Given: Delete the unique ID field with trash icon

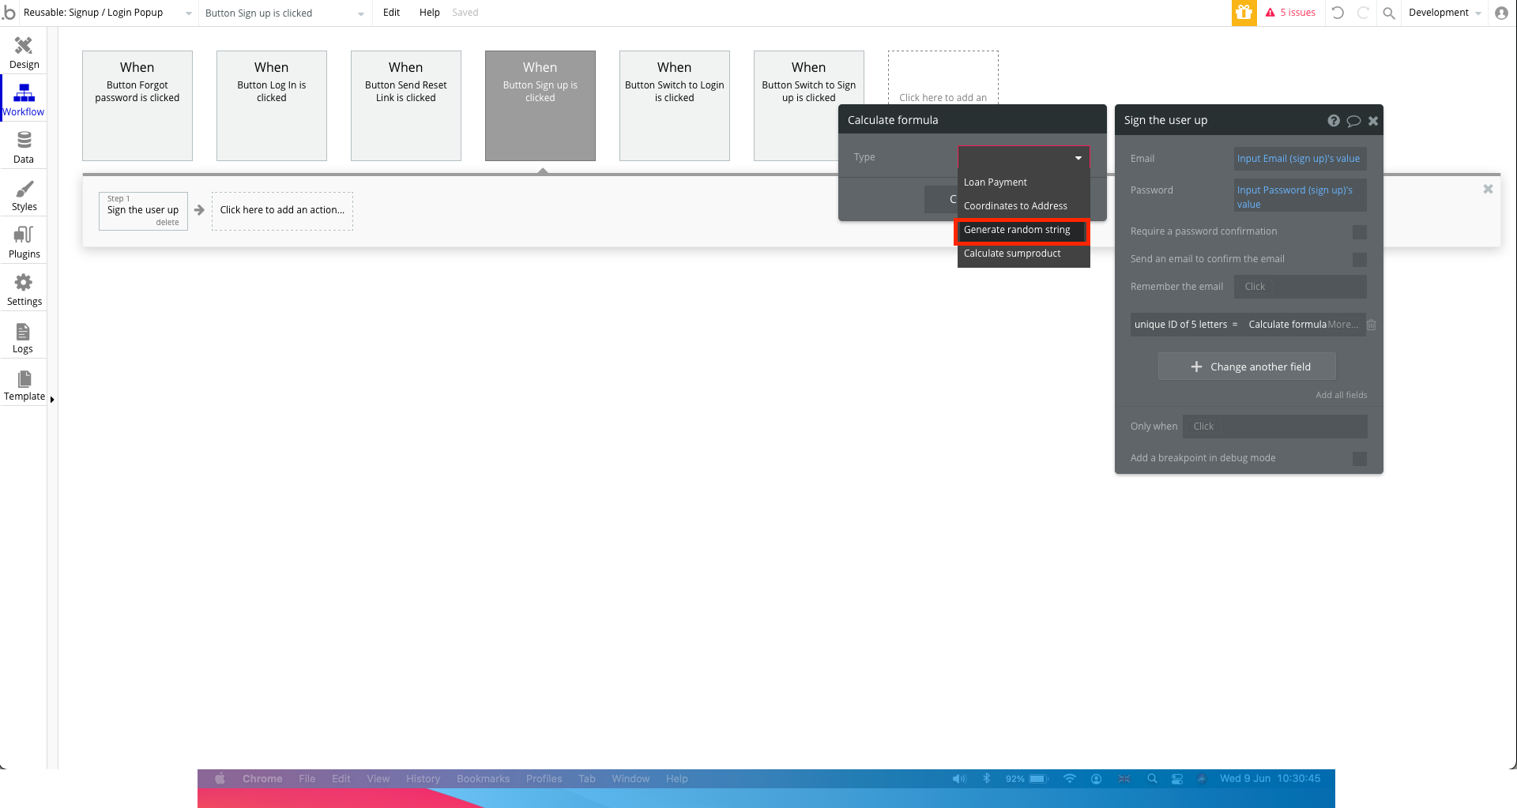Looking at the screenshot, I should [x=1372, y=325].
